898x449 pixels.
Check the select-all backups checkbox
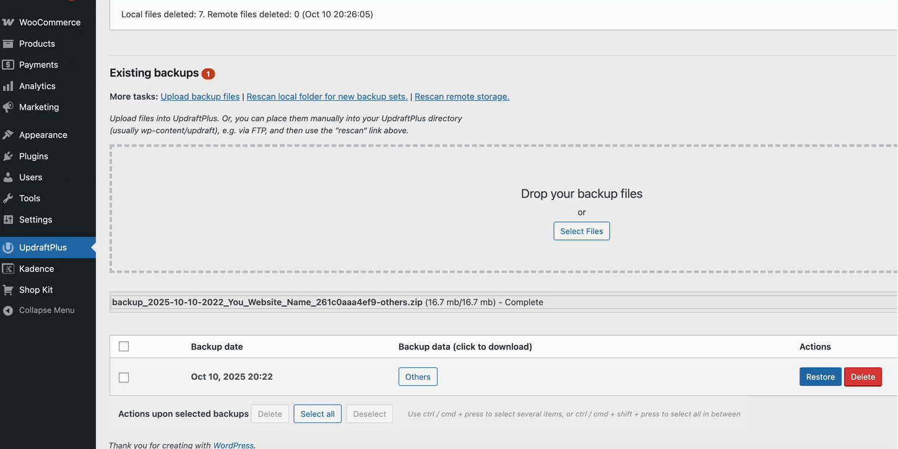point(123,346)
